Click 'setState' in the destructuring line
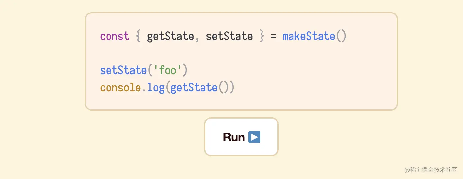Screen dimensions: 463x179 point(230,36)
